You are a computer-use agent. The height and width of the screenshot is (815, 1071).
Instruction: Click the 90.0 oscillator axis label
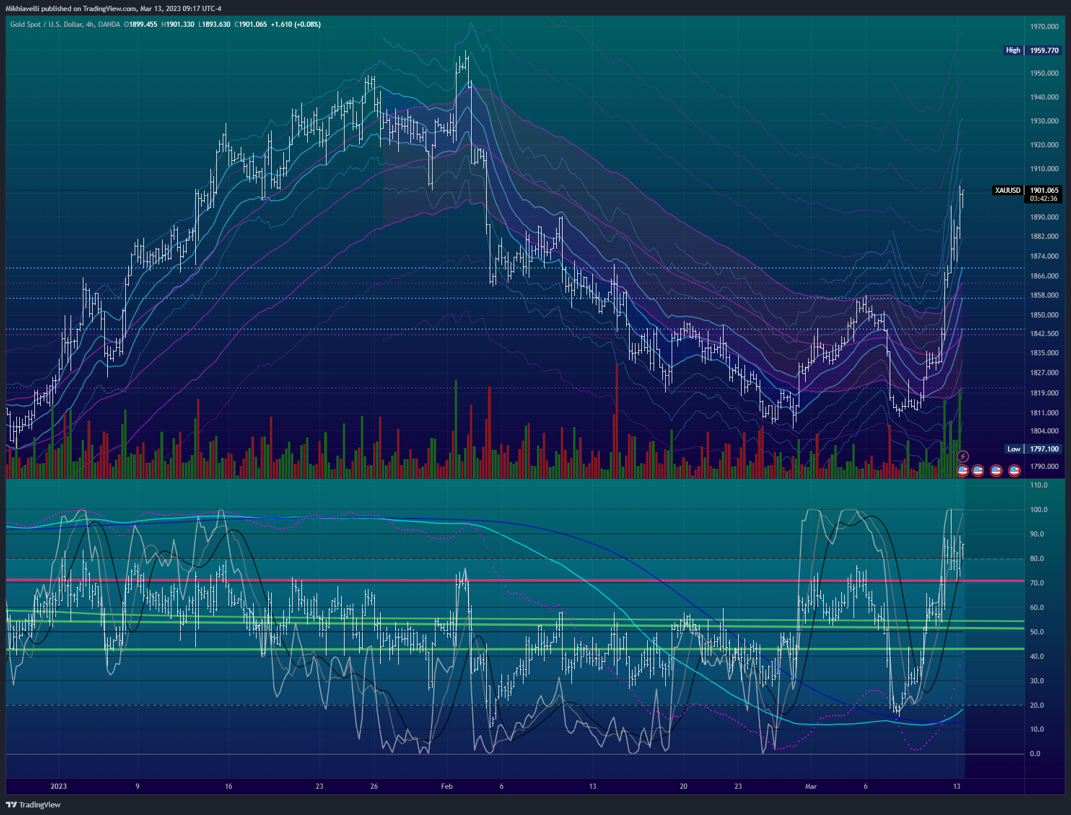1037,534
